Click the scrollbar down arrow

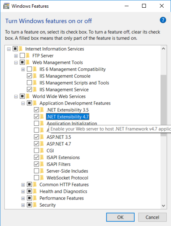[163, 206]
